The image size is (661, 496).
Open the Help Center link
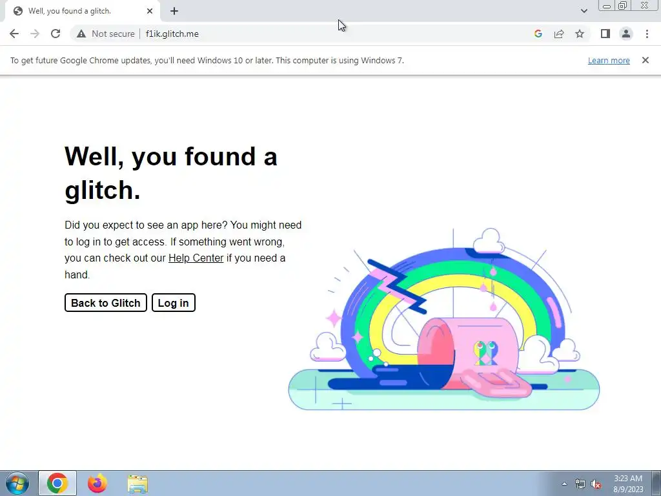tap(196, 258)
